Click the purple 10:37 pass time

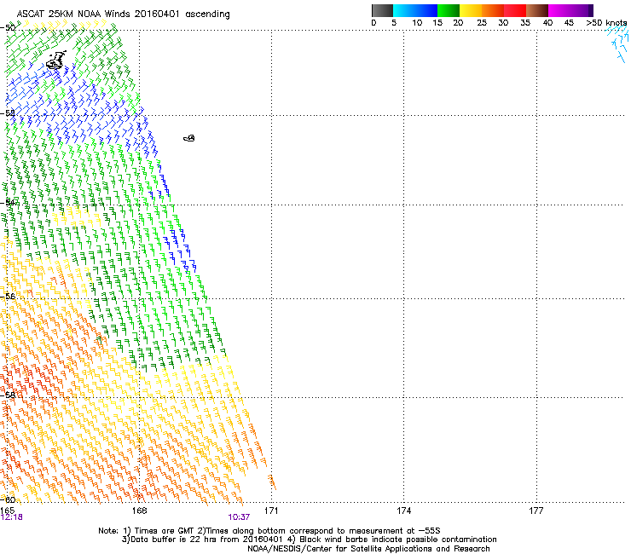[239, 517]
